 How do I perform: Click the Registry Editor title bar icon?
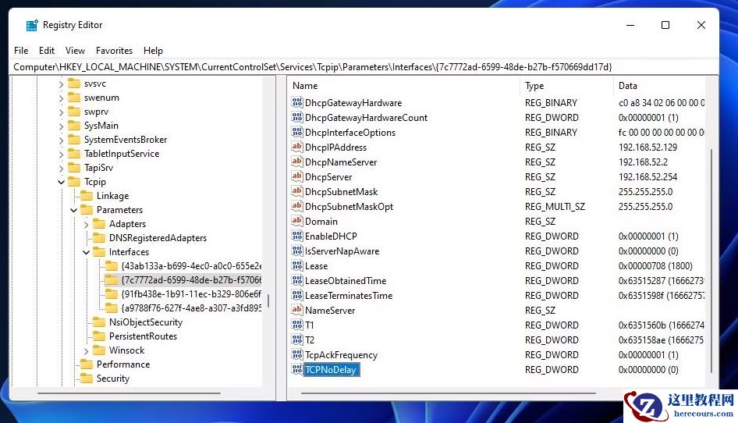click(32, 25)
